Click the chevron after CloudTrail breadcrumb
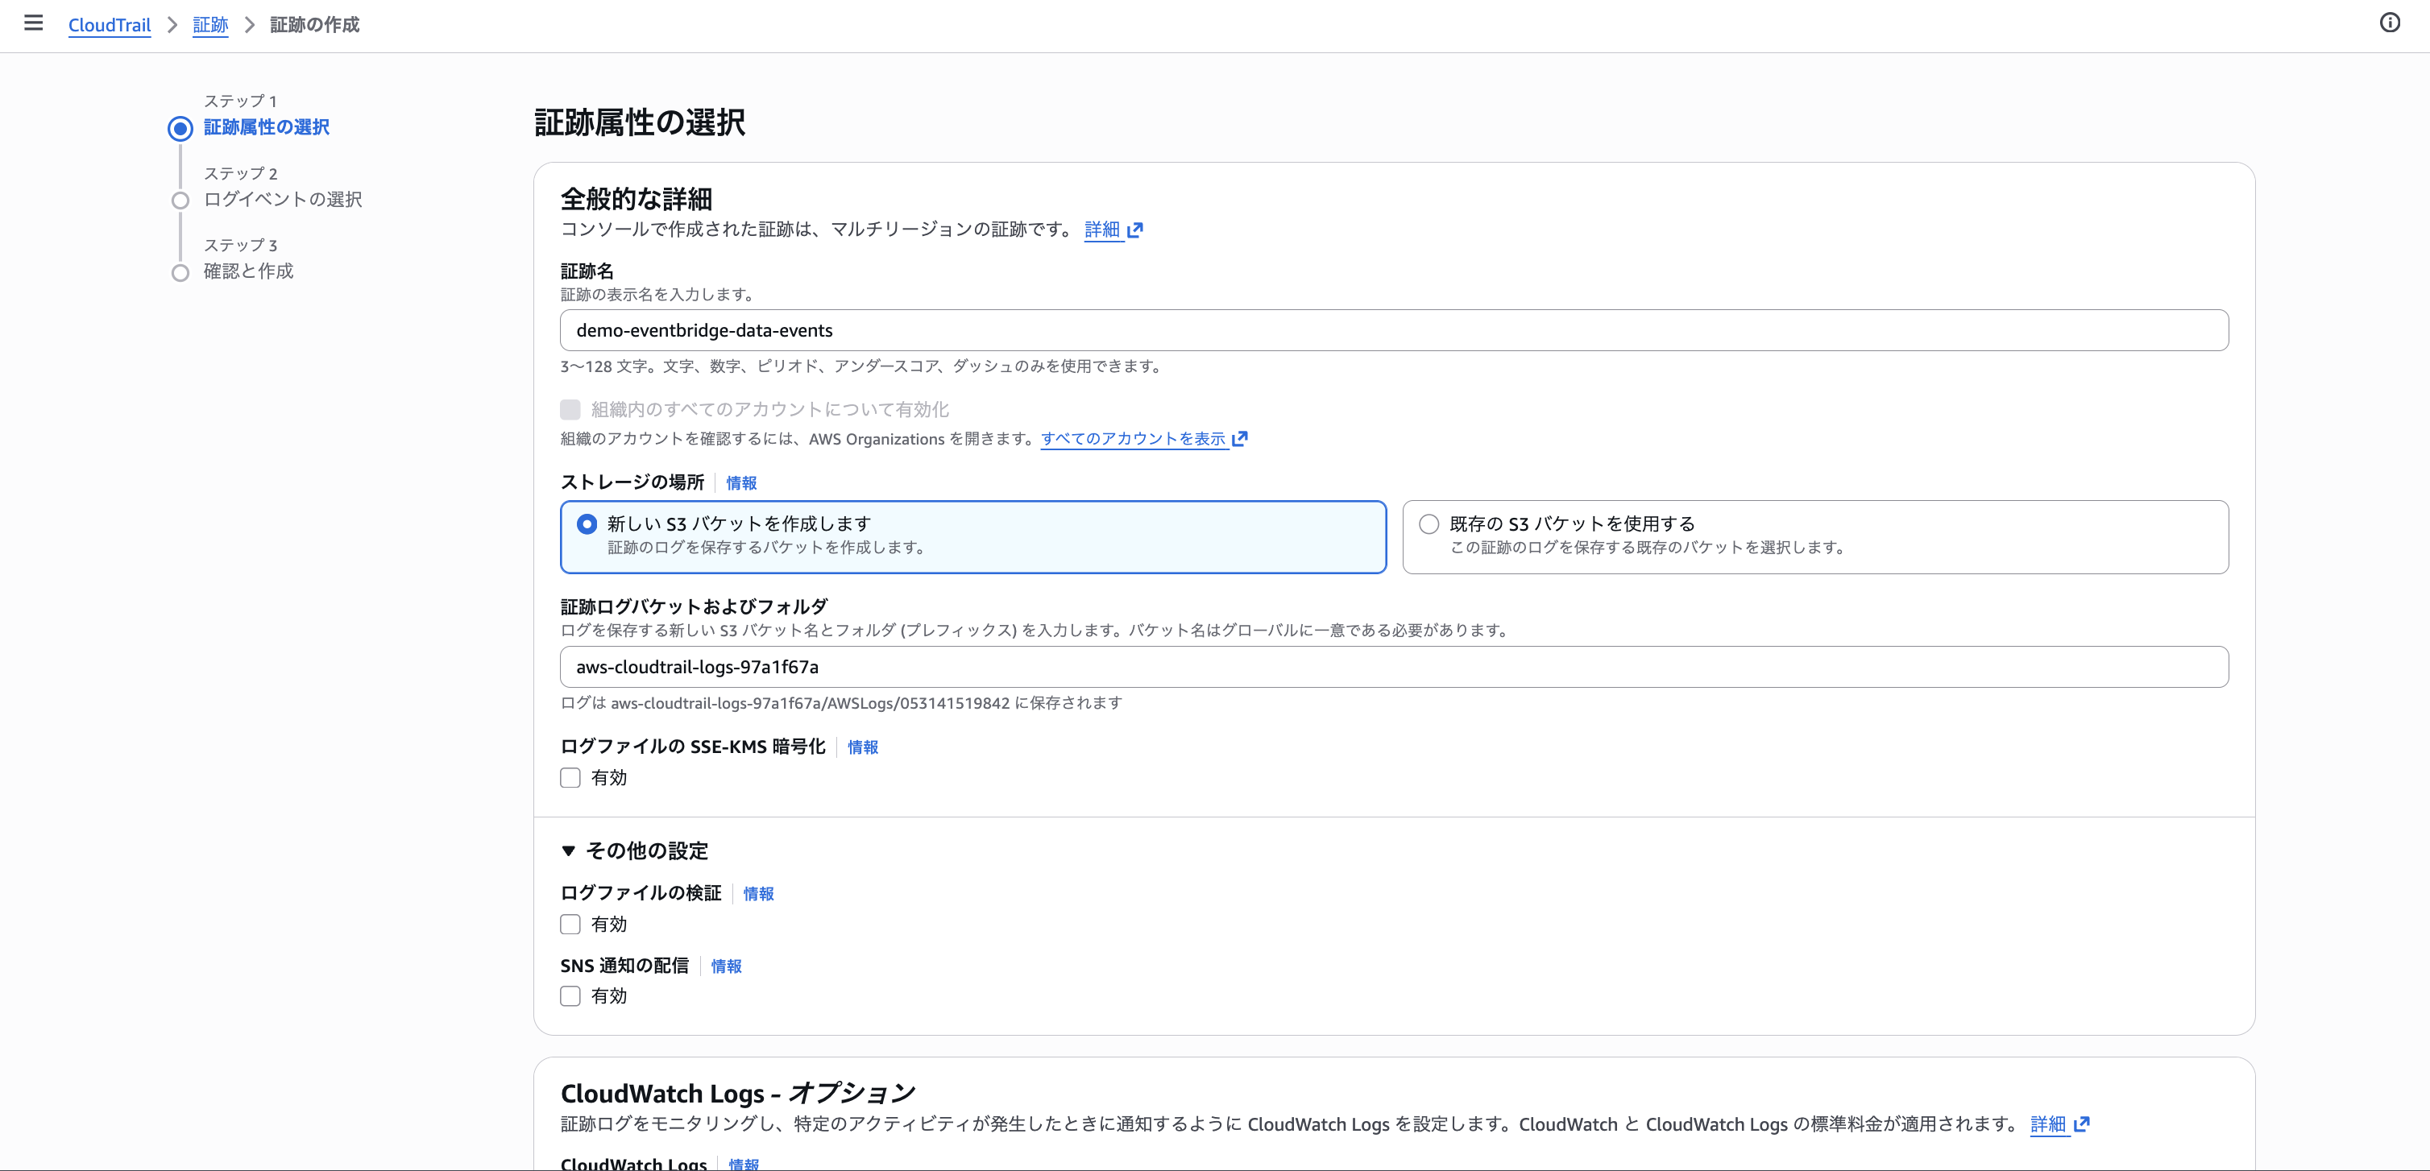The height and width of the screenshot is (1171, 2430). click(172, 24)
